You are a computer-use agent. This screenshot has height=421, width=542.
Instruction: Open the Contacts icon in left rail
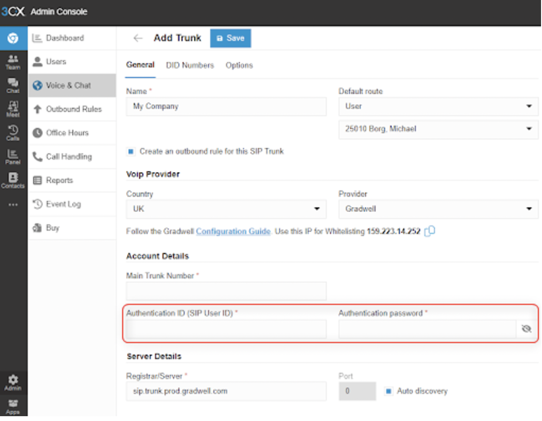point(13,180)
